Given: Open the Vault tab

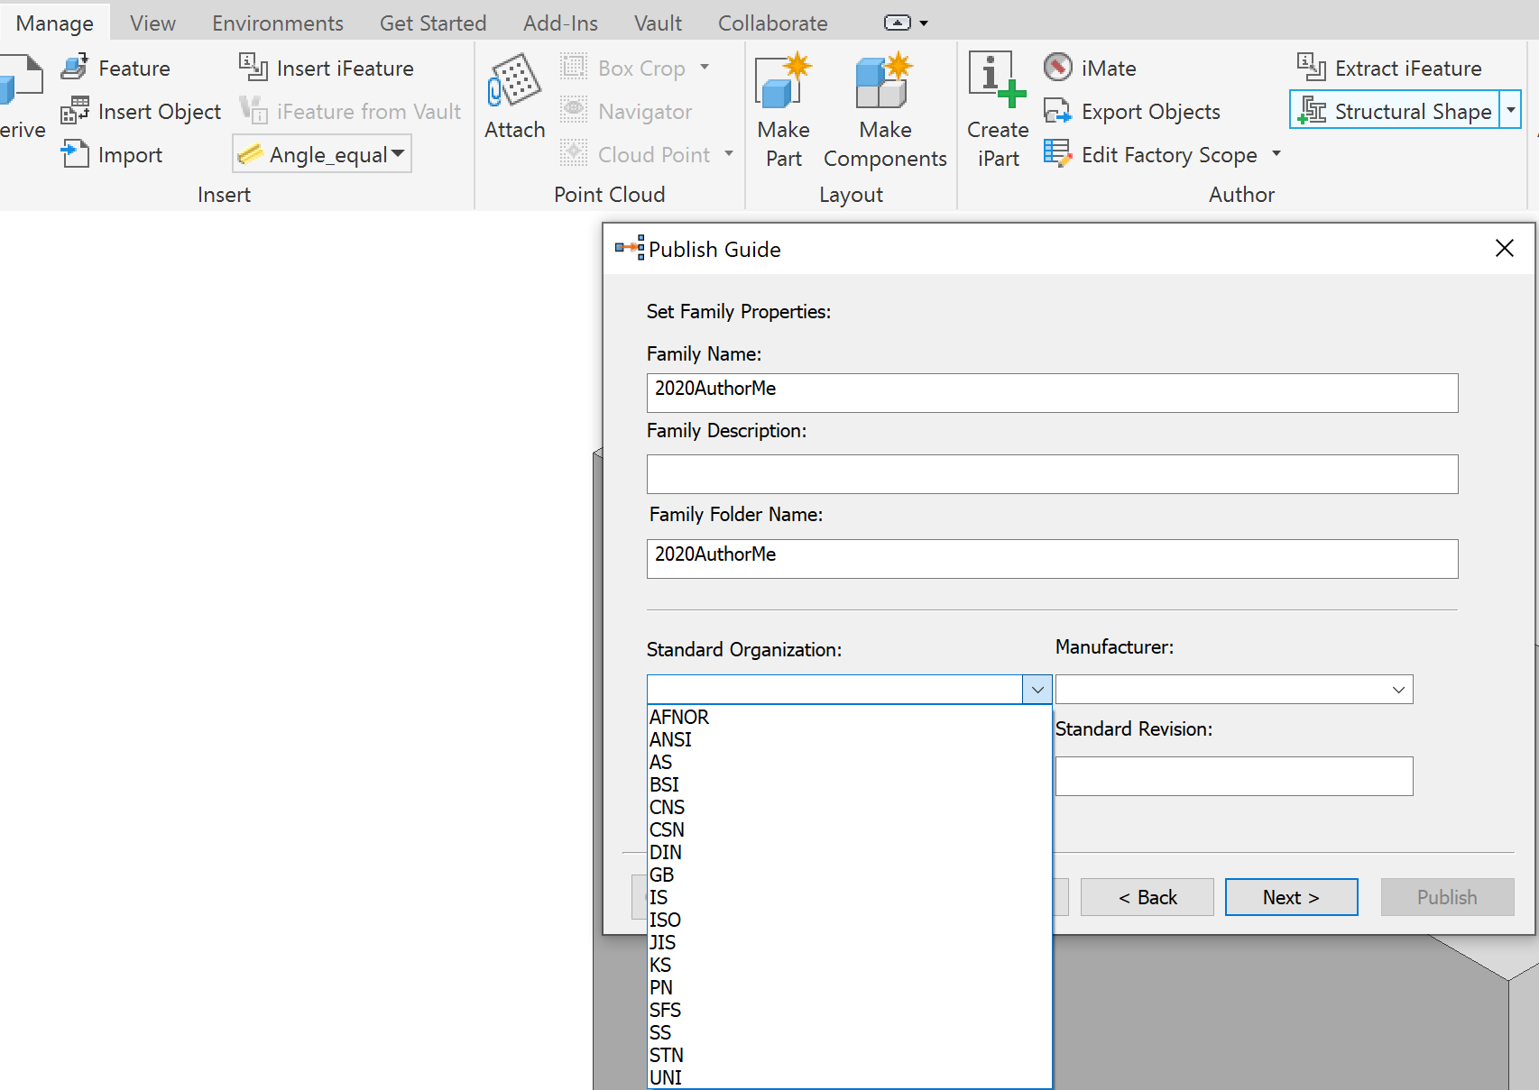Looking at the screenshot, I should coord(658,23).
